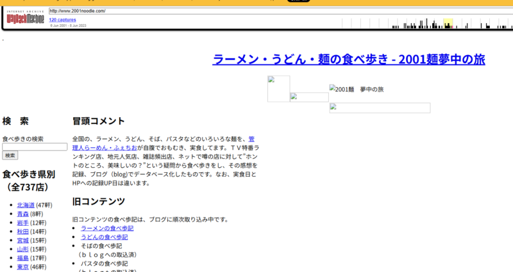Click the highlighted year in capture timeline
This screenshot has height=272, width=513.
pyautogui.click(x=448, y=24)
